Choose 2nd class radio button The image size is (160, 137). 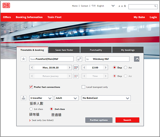pyautogui.click(x=51, y=109)
